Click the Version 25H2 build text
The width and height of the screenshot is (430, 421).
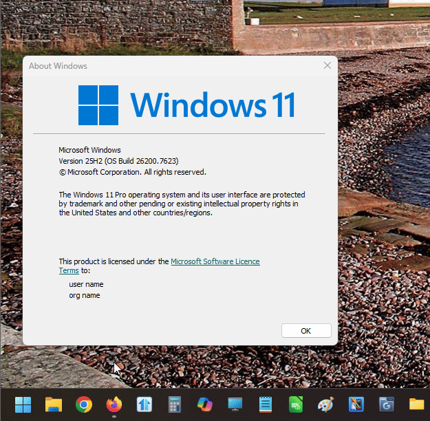pos(118,161)
